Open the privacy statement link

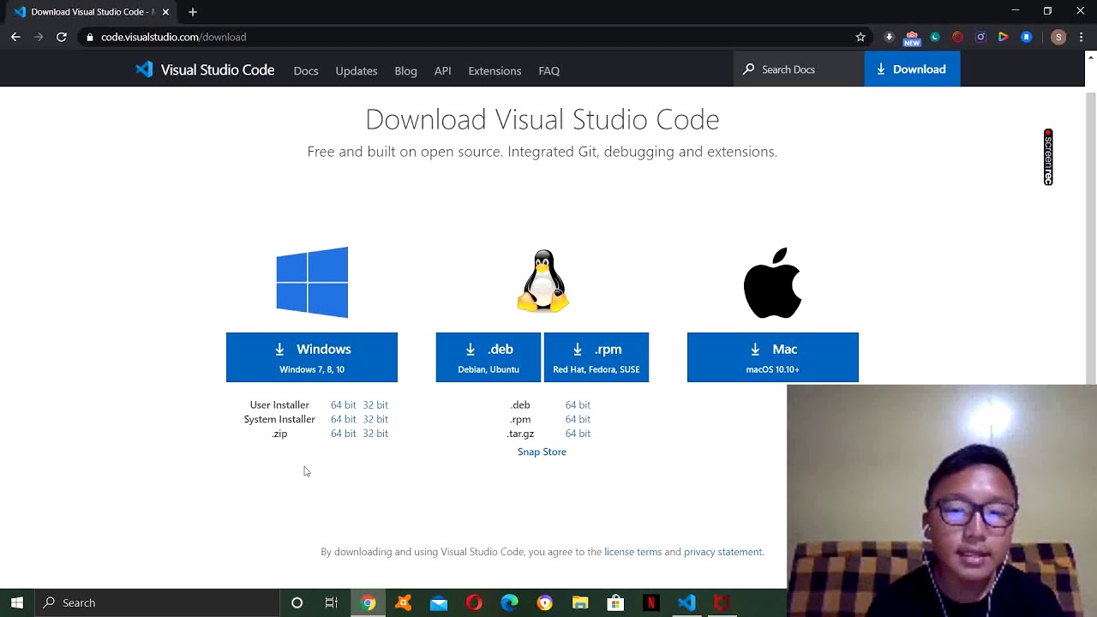pyautogui.click(x=723, y=552)
